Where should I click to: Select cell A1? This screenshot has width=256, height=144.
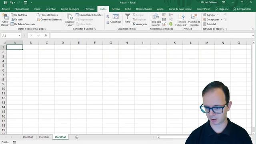point(14,47)
